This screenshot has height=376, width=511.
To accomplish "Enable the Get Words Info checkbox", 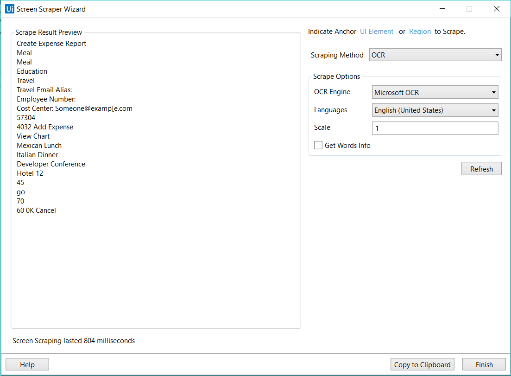I will 318,146.
